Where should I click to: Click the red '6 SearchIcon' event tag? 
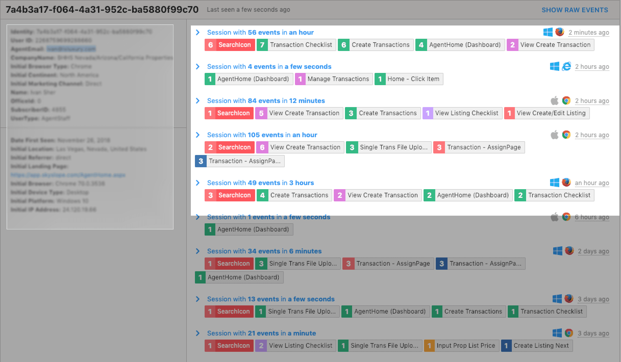click(230, 45)
